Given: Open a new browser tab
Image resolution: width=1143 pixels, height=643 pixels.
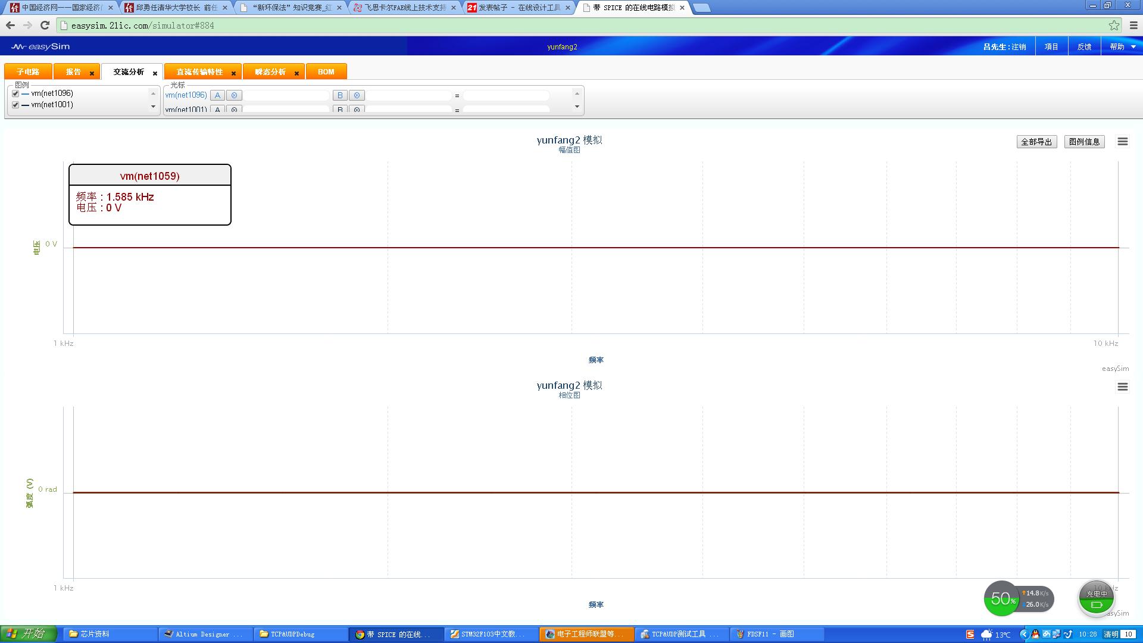Looking at the screenshot, I should (x=702, y=8).
